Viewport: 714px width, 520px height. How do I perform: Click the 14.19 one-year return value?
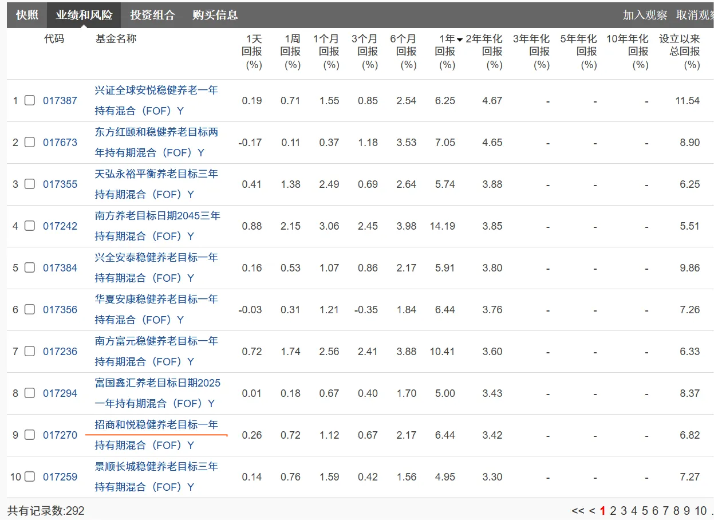443,226
